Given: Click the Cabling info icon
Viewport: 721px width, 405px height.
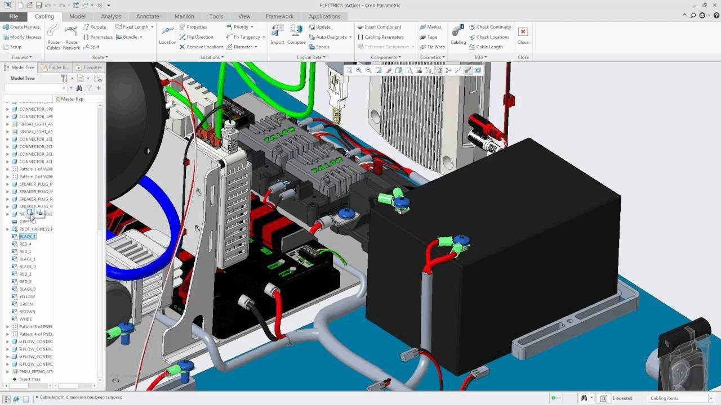Looking at the screenshot, I should coord(458,35).
